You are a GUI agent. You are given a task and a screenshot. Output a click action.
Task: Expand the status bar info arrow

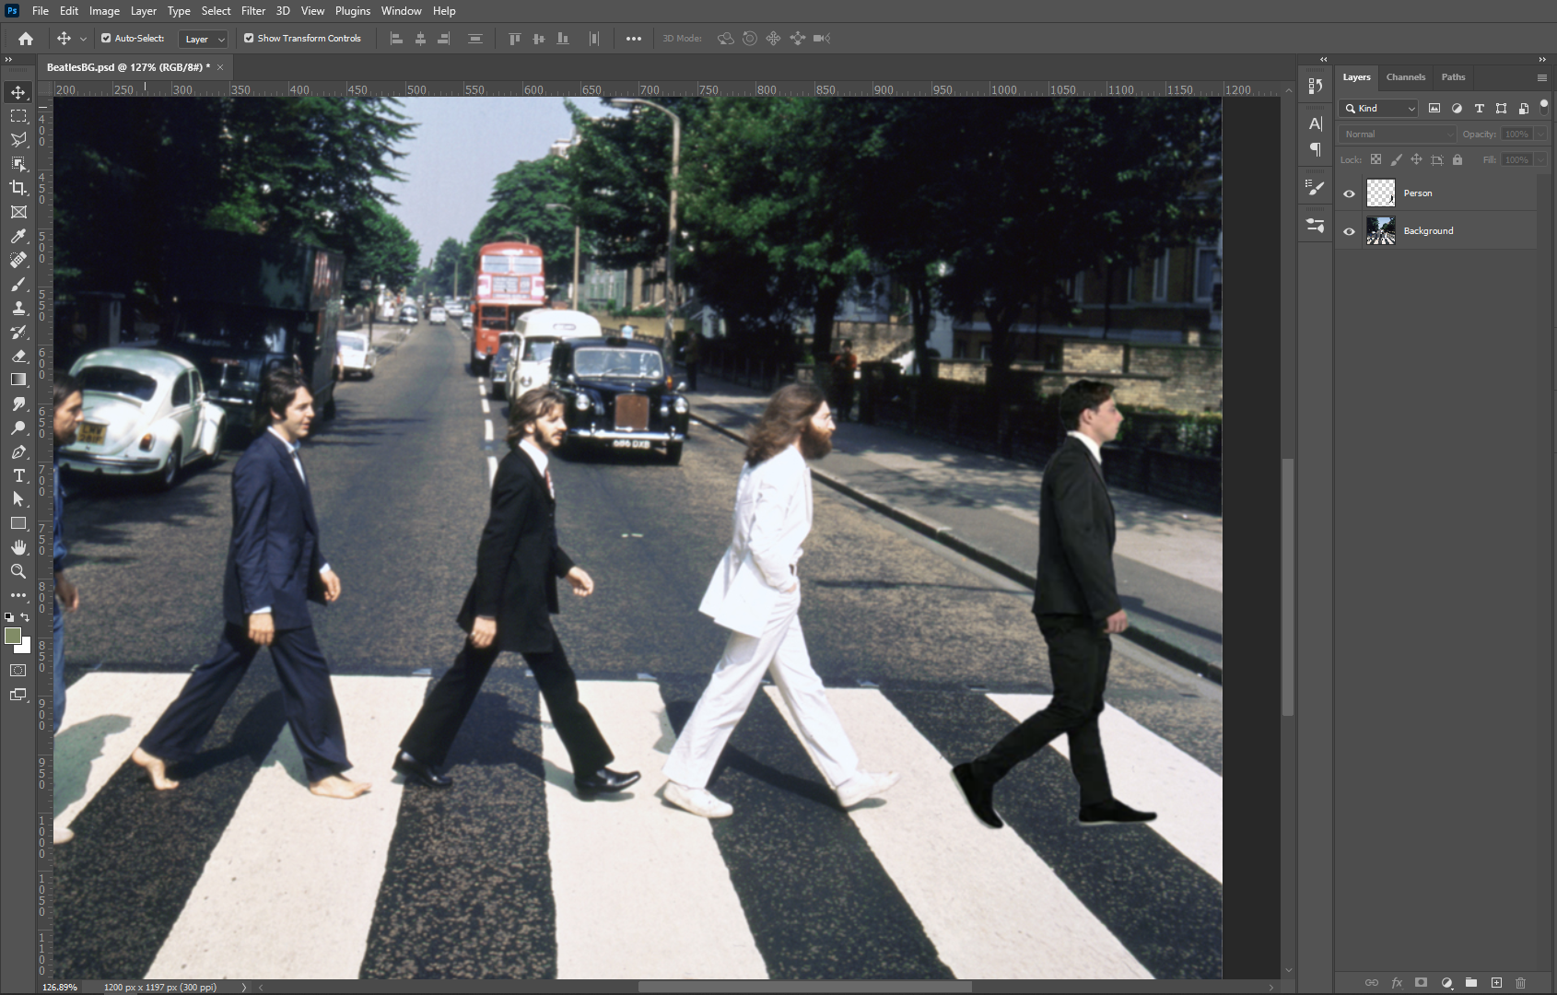(x=244, y=987)
